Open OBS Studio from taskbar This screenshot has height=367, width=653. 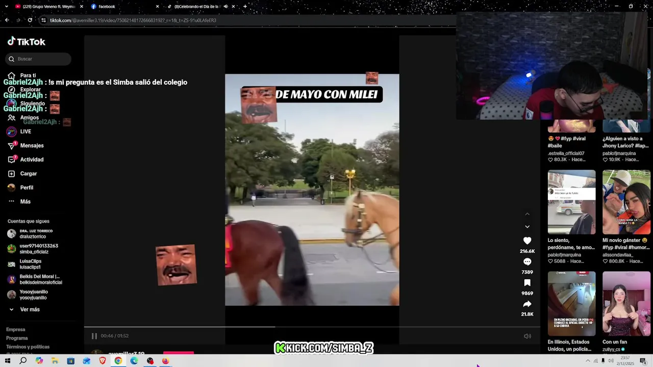click(x=150, y=361)
